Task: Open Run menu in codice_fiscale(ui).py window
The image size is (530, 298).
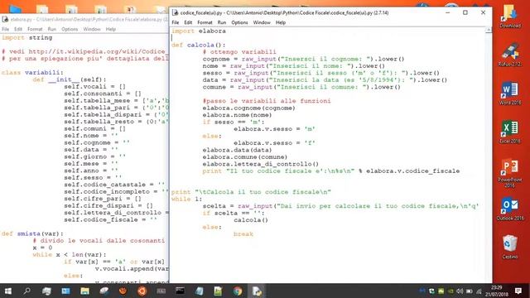Action: point(222,22)
